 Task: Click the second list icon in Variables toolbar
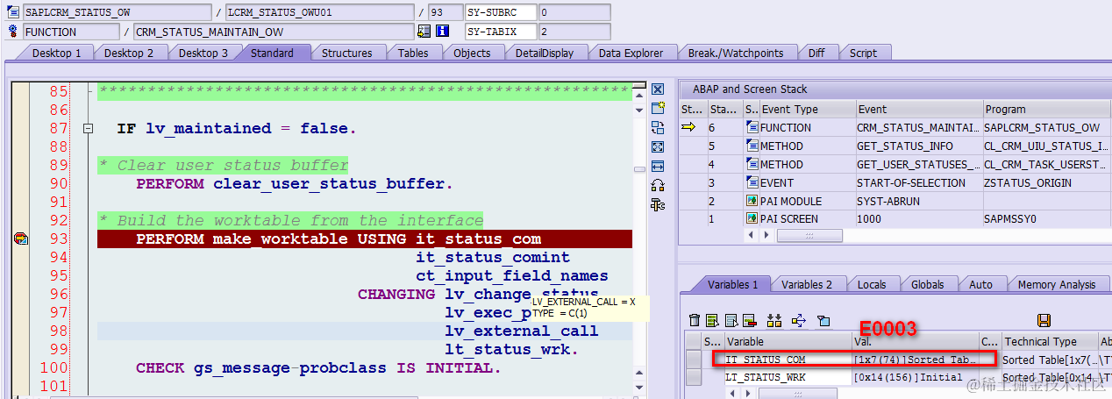click(730, 320)
